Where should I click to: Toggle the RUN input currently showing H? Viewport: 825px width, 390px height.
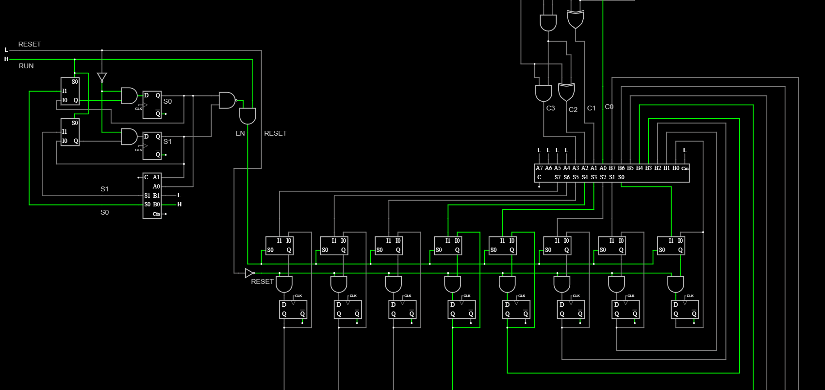pyautogui.click(x=6, y=59)
